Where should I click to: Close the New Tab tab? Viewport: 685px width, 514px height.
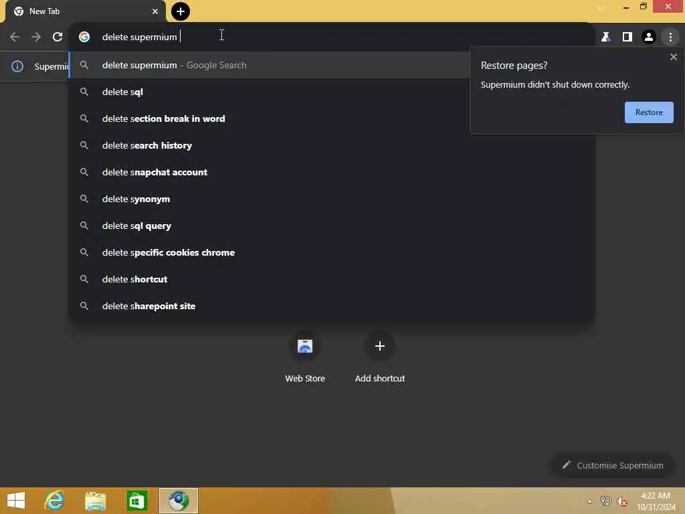click(155, 11)
